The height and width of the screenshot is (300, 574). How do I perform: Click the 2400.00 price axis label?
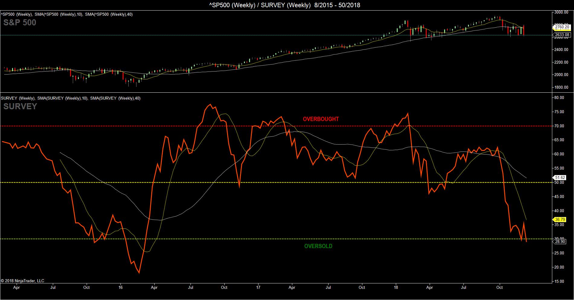[562, 49]
